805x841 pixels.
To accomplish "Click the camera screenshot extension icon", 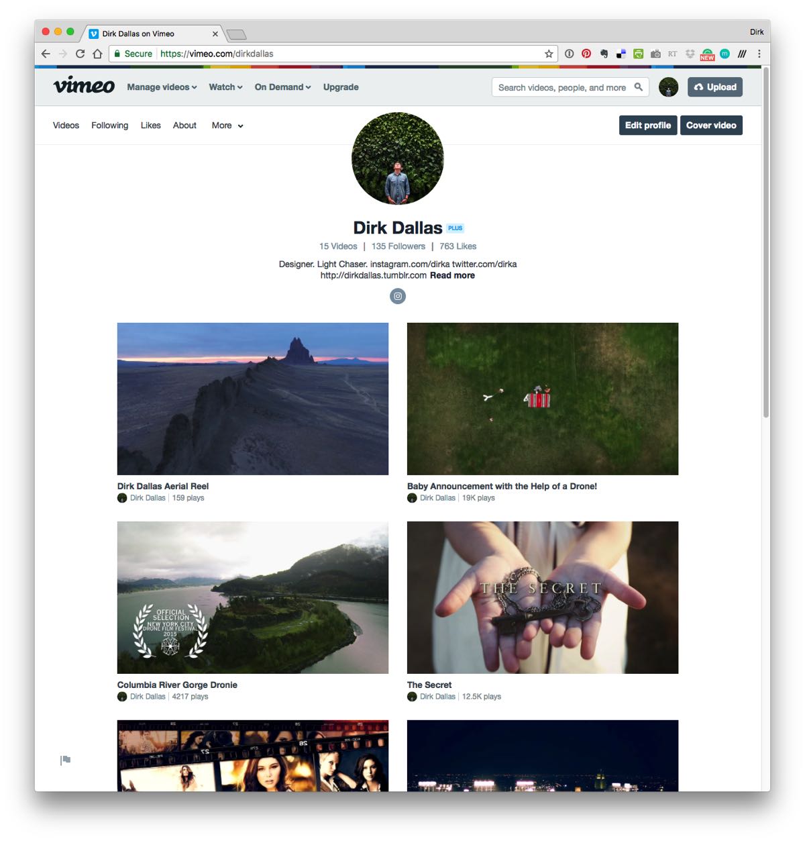I will pos(656,54).
